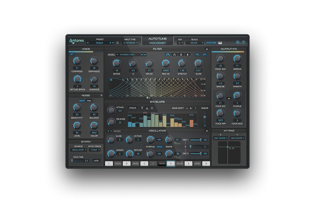This screenshot has width=315, height=203.
Task: Click the Attack value 0.5 field
Action: [120, 111]
